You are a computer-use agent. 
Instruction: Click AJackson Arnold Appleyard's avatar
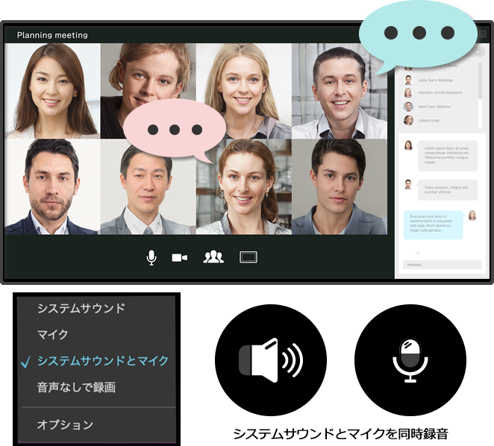408,92
